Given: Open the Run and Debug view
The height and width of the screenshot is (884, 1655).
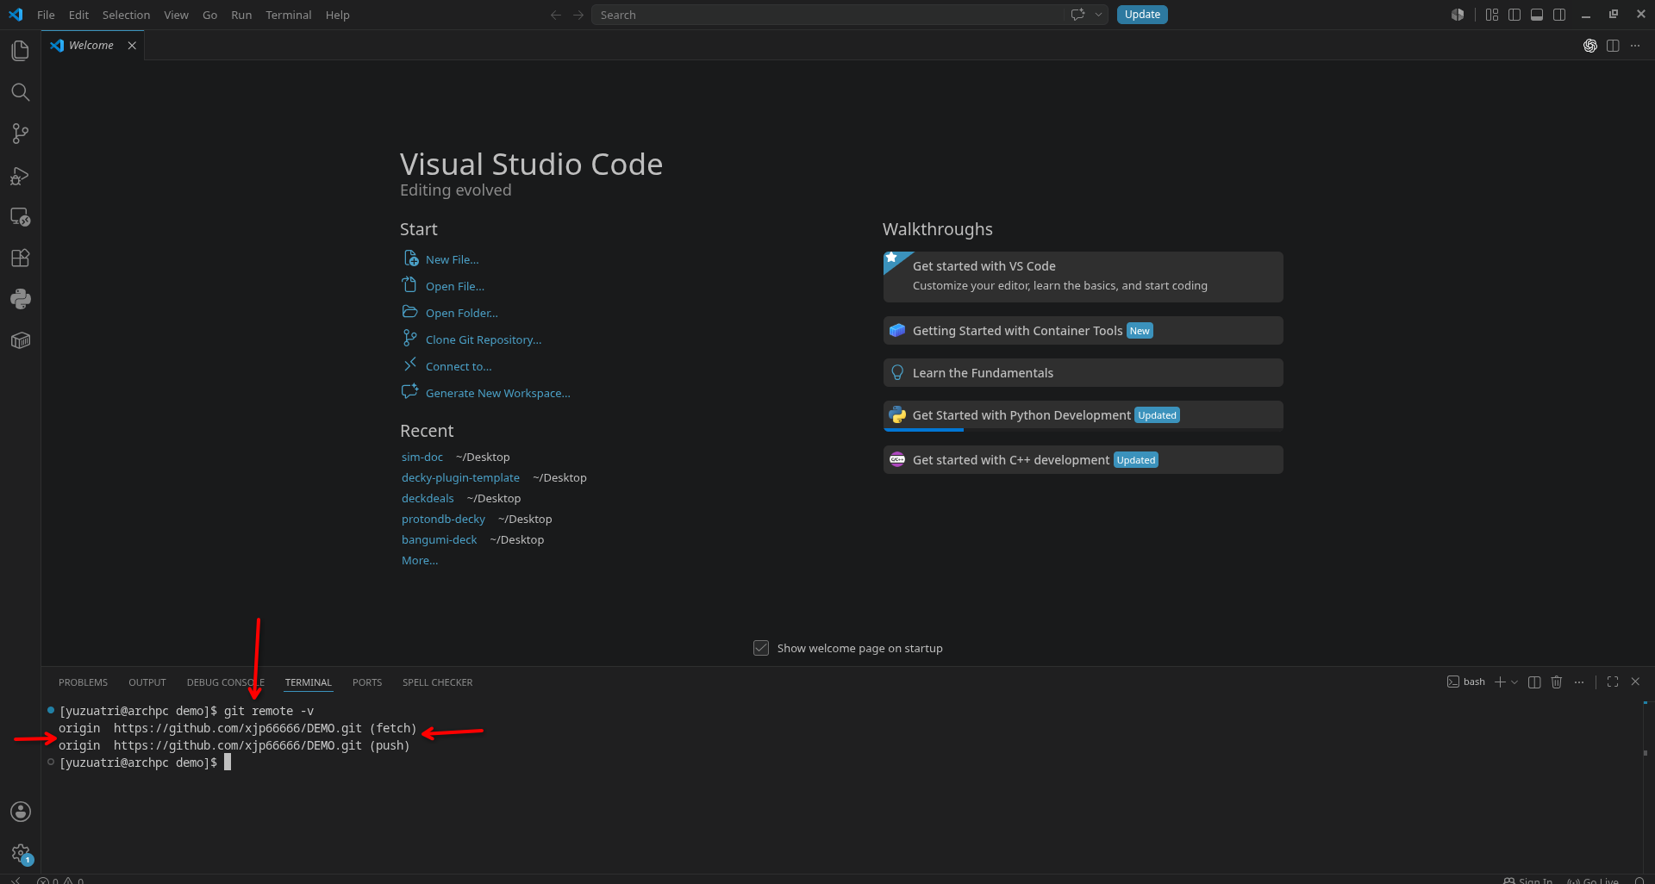Looking at the screenshot, I should click(21, 176).
